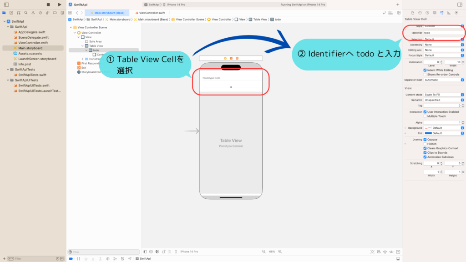Add a new editor tab with plus
Viewport: 466px width, 262px height.
tap(398, 5)
